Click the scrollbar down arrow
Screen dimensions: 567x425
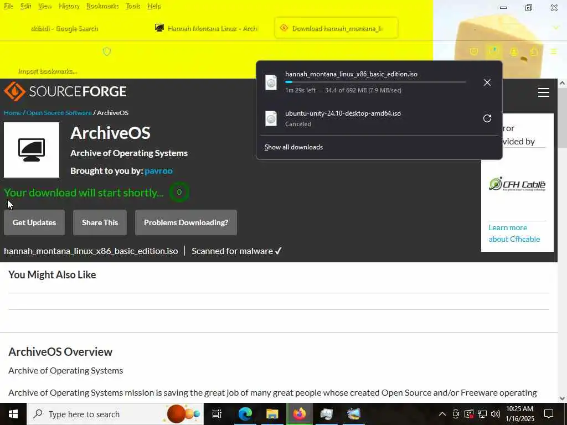click(562, 398)
